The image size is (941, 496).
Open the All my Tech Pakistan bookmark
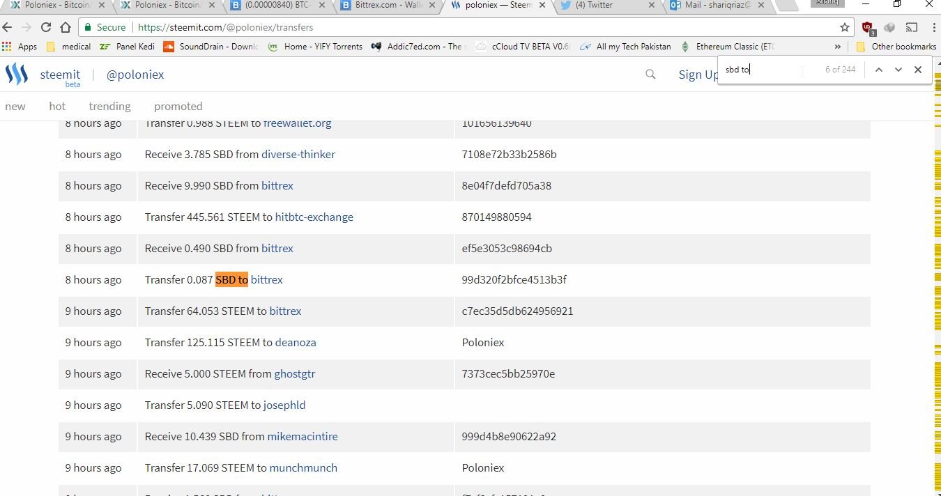(625, 47)
